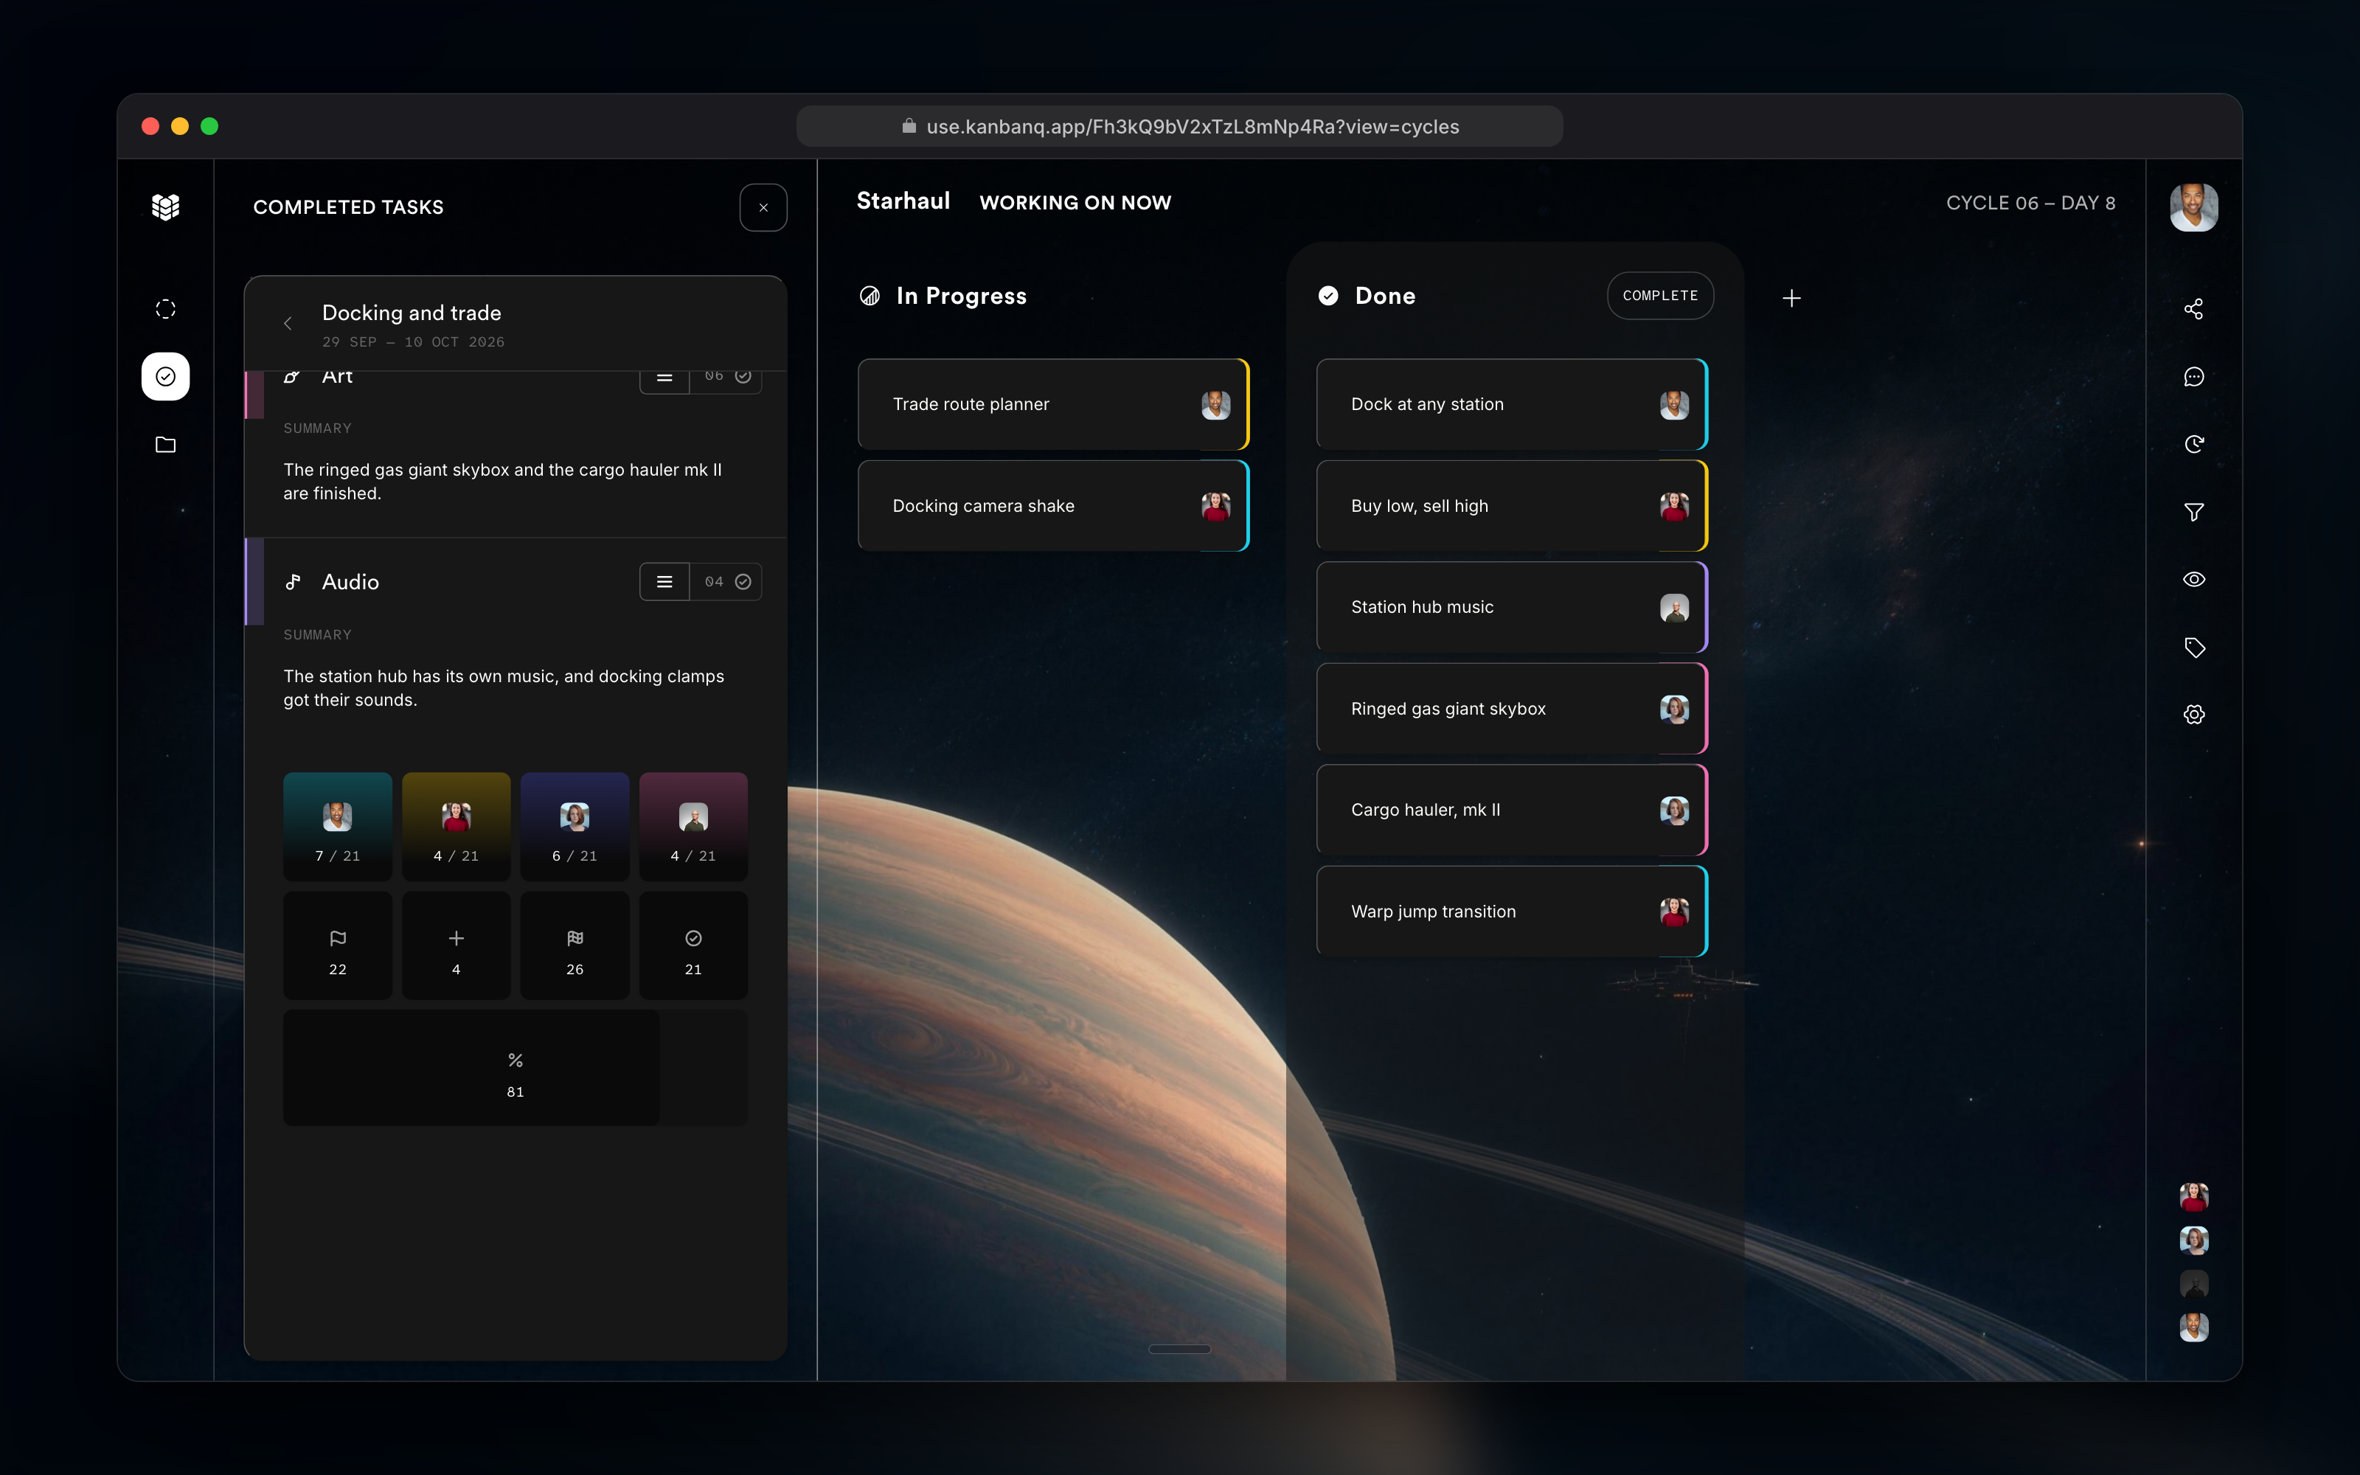Open the settings gear icon

[x=2193, y=715]
